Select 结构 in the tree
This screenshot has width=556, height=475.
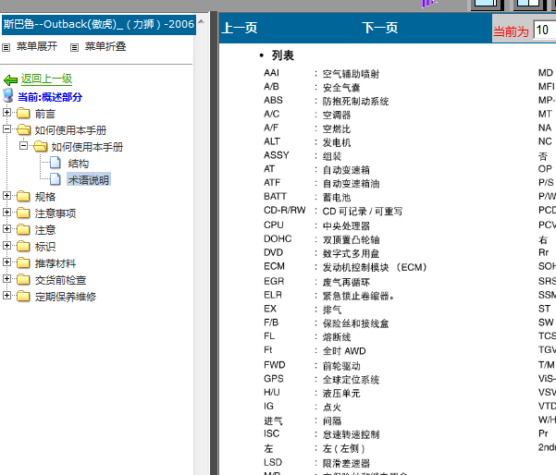pyautogui.click(x=79, y=164)
